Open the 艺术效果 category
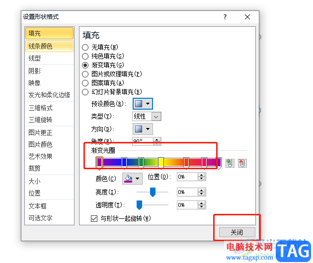 [49, 156]
